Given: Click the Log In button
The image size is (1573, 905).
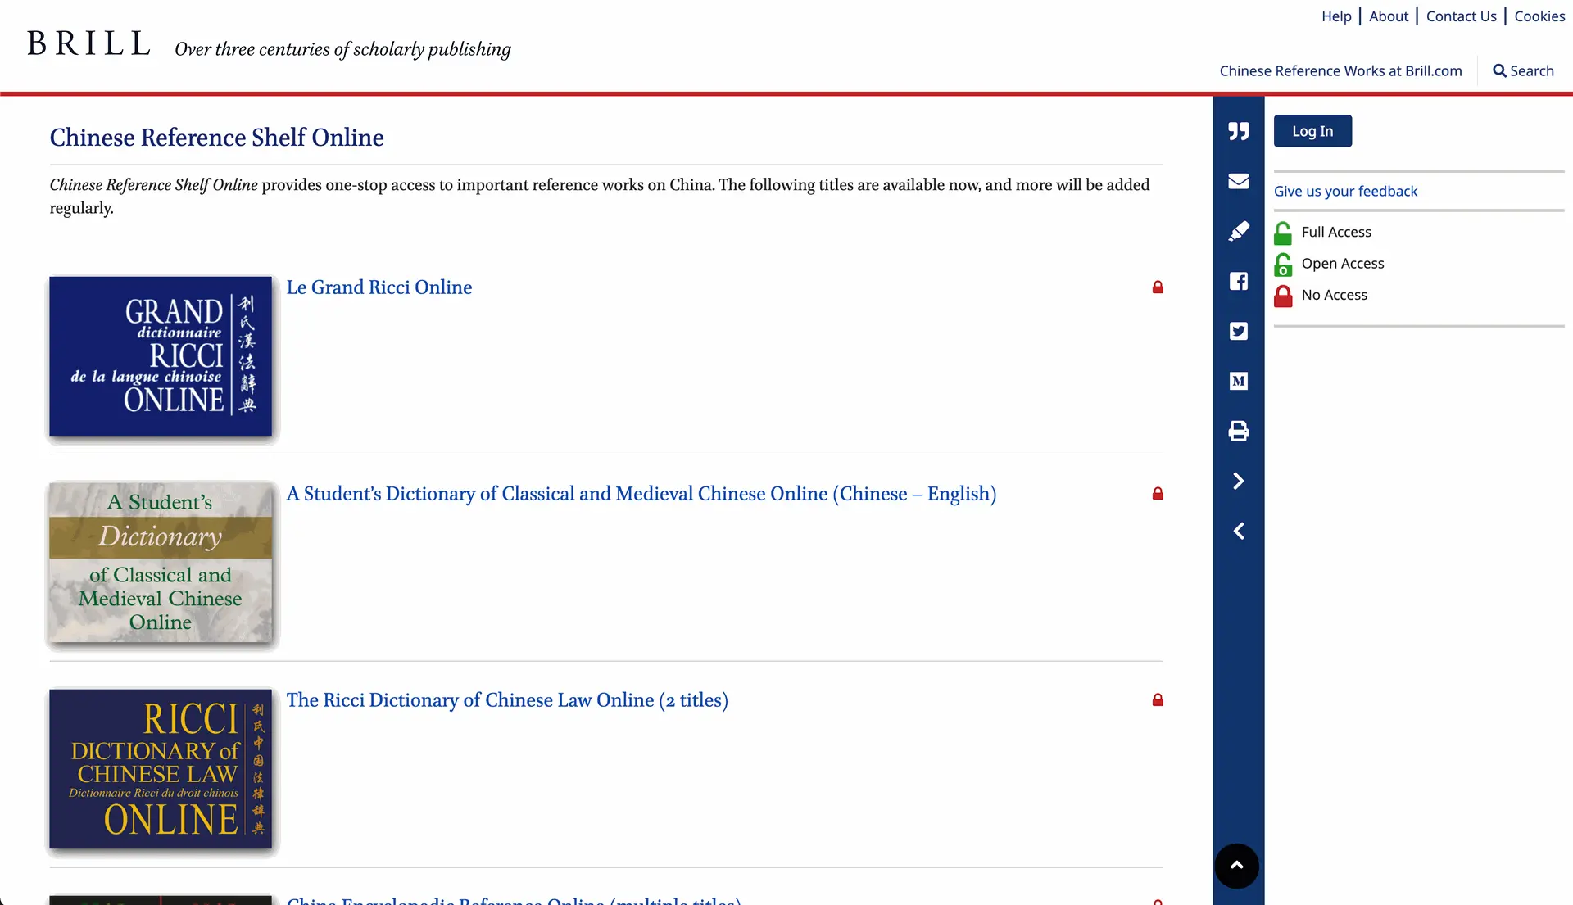Looking at the screenshot, I should [x=1312, y=131].
